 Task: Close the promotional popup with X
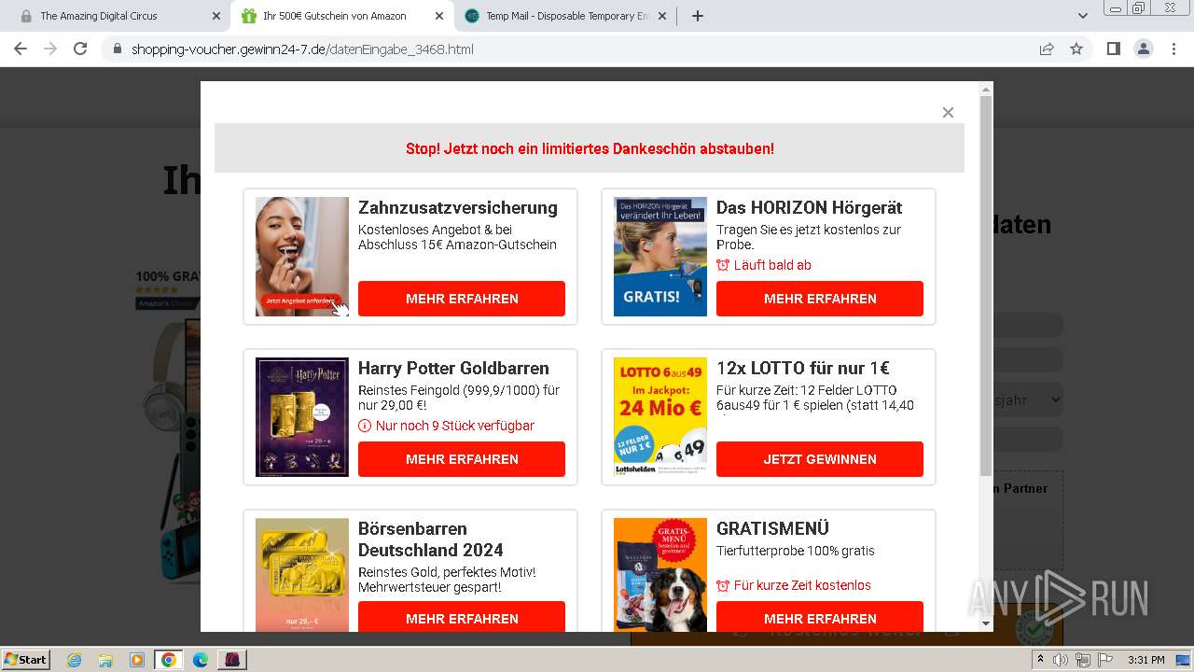pyautogui.click(x=948, y=112)
